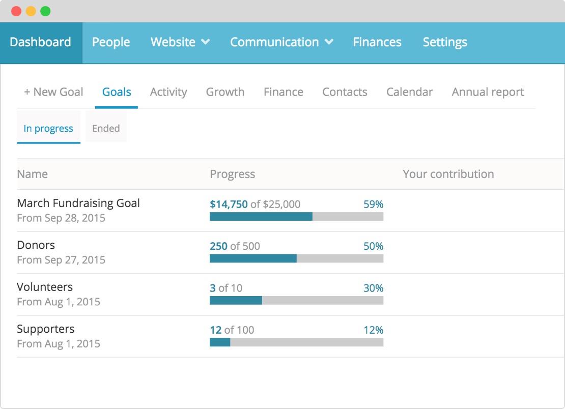565x409 pixels.
Task: Switch to the Contacts tab
Action: point(345,92)
